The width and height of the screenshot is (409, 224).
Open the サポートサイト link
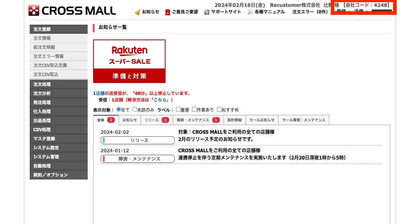226,12
